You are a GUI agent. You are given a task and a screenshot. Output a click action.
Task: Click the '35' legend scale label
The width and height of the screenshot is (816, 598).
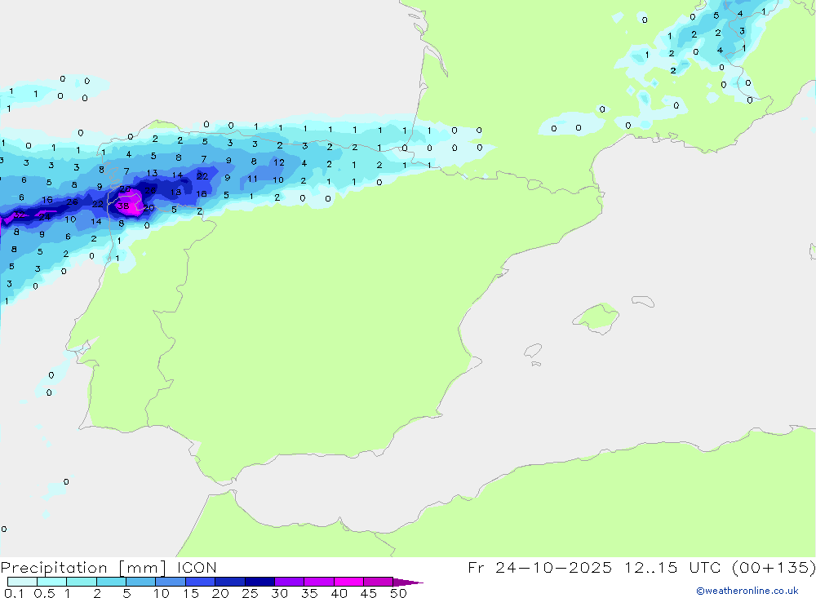(309, 593)
